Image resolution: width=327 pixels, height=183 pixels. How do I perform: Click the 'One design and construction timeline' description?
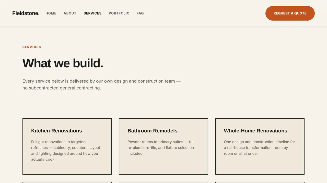pyautogui.click(x=260, y=148)
